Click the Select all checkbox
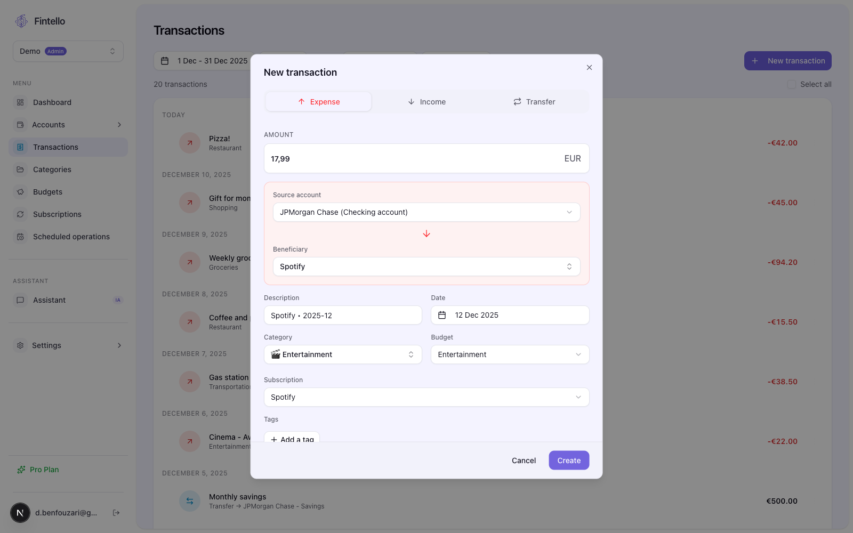This screenshot has width=853, height=533. tap(791, 84)
